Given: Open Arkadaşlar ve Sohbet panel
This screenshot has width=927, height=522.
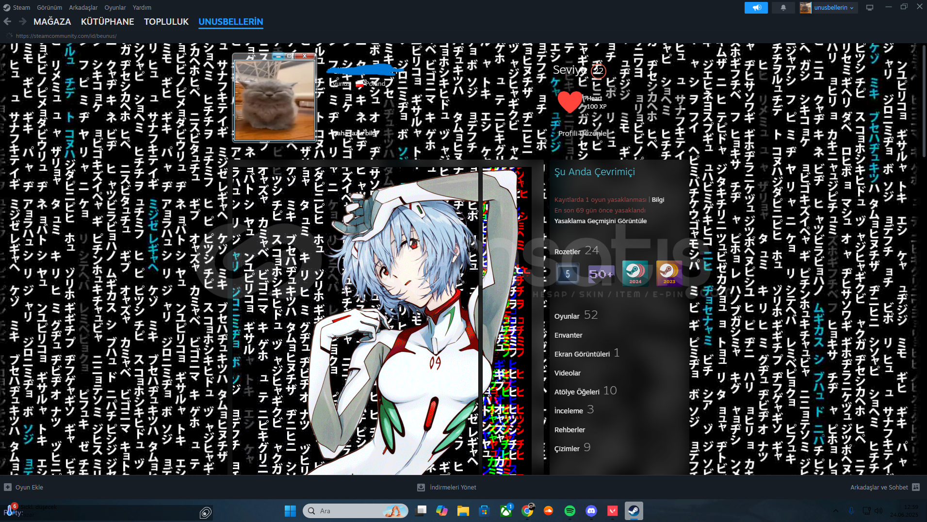Looking at the screenshot, I should pos(885,487).
